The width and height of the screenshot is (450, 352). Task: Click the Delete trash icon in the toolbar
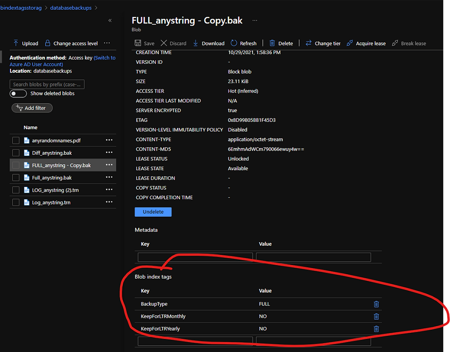[x=272, y=43]
